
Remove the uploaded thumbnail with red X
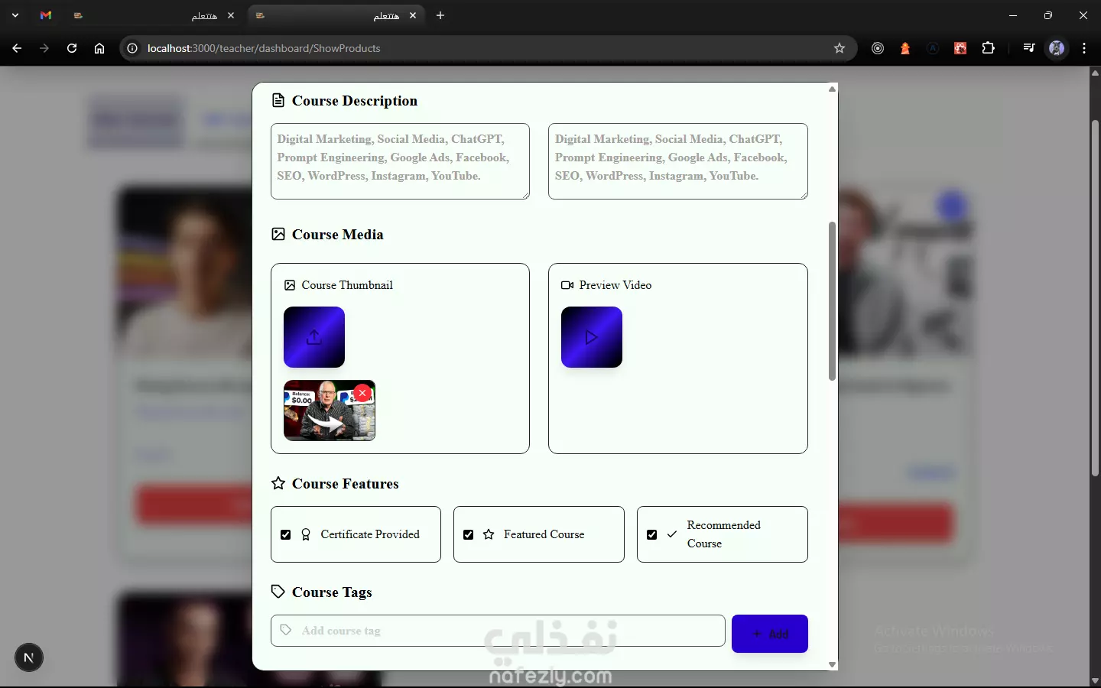[362, 393]
